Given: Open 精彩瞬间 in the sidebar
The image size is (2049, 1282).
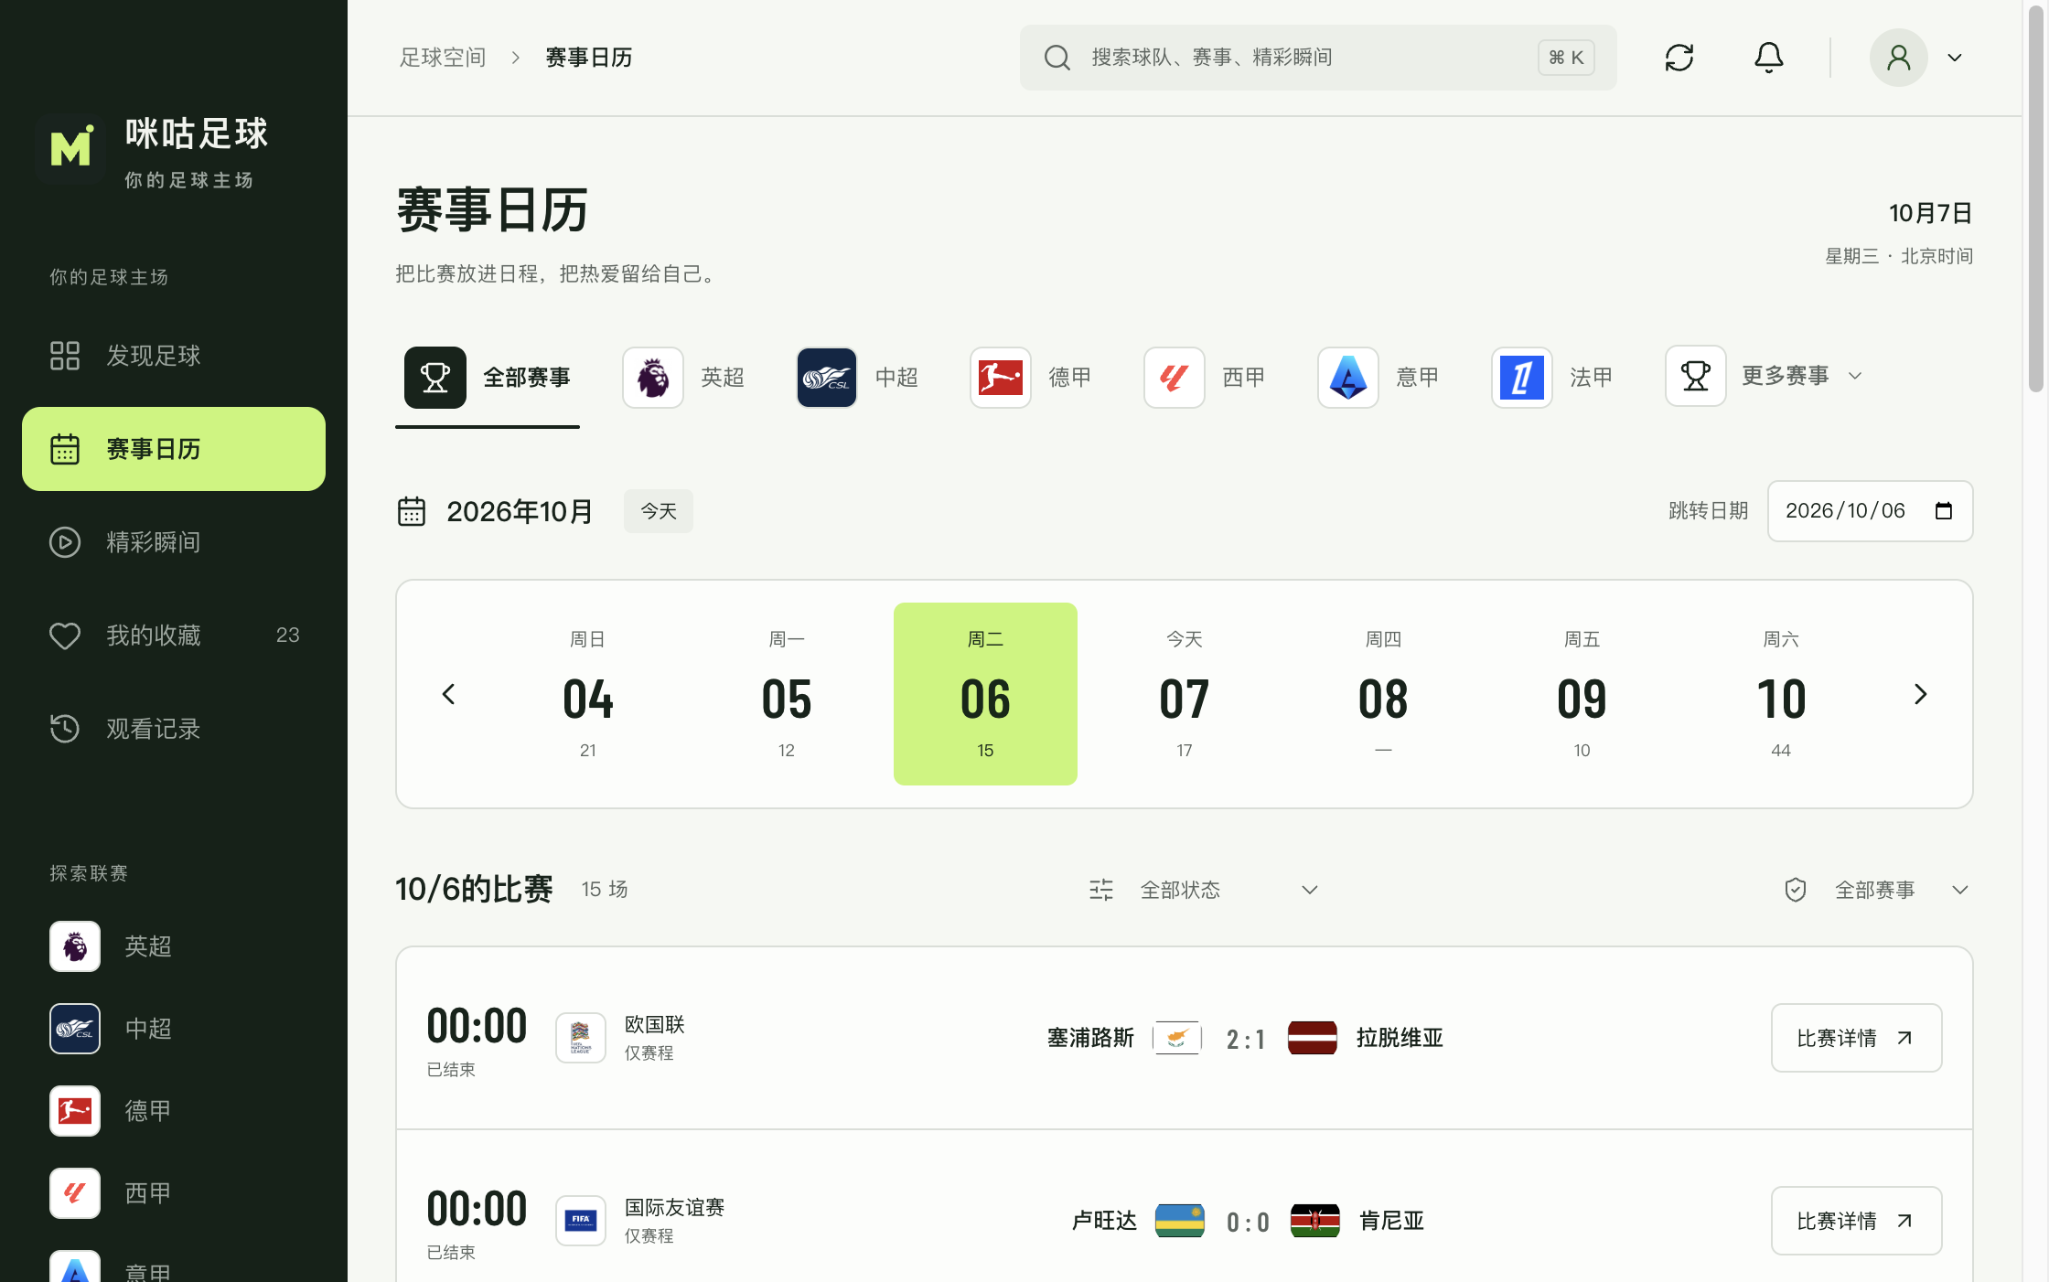Looking at the screenshot, I should 174,542.
